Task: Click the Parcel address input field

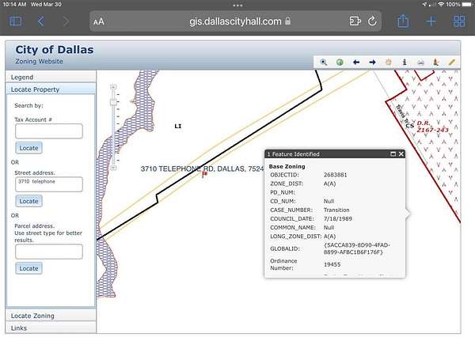Action: 48,252
